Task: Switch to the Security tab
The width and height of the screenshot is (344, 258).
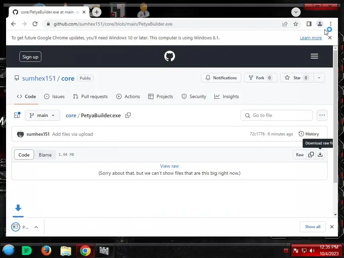Action: click(x=194, y=96)
